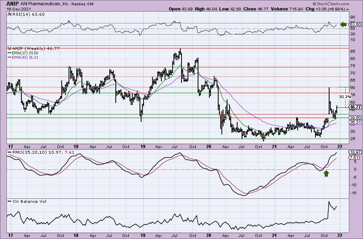Click the 75 price axis label

pos(353,66)
